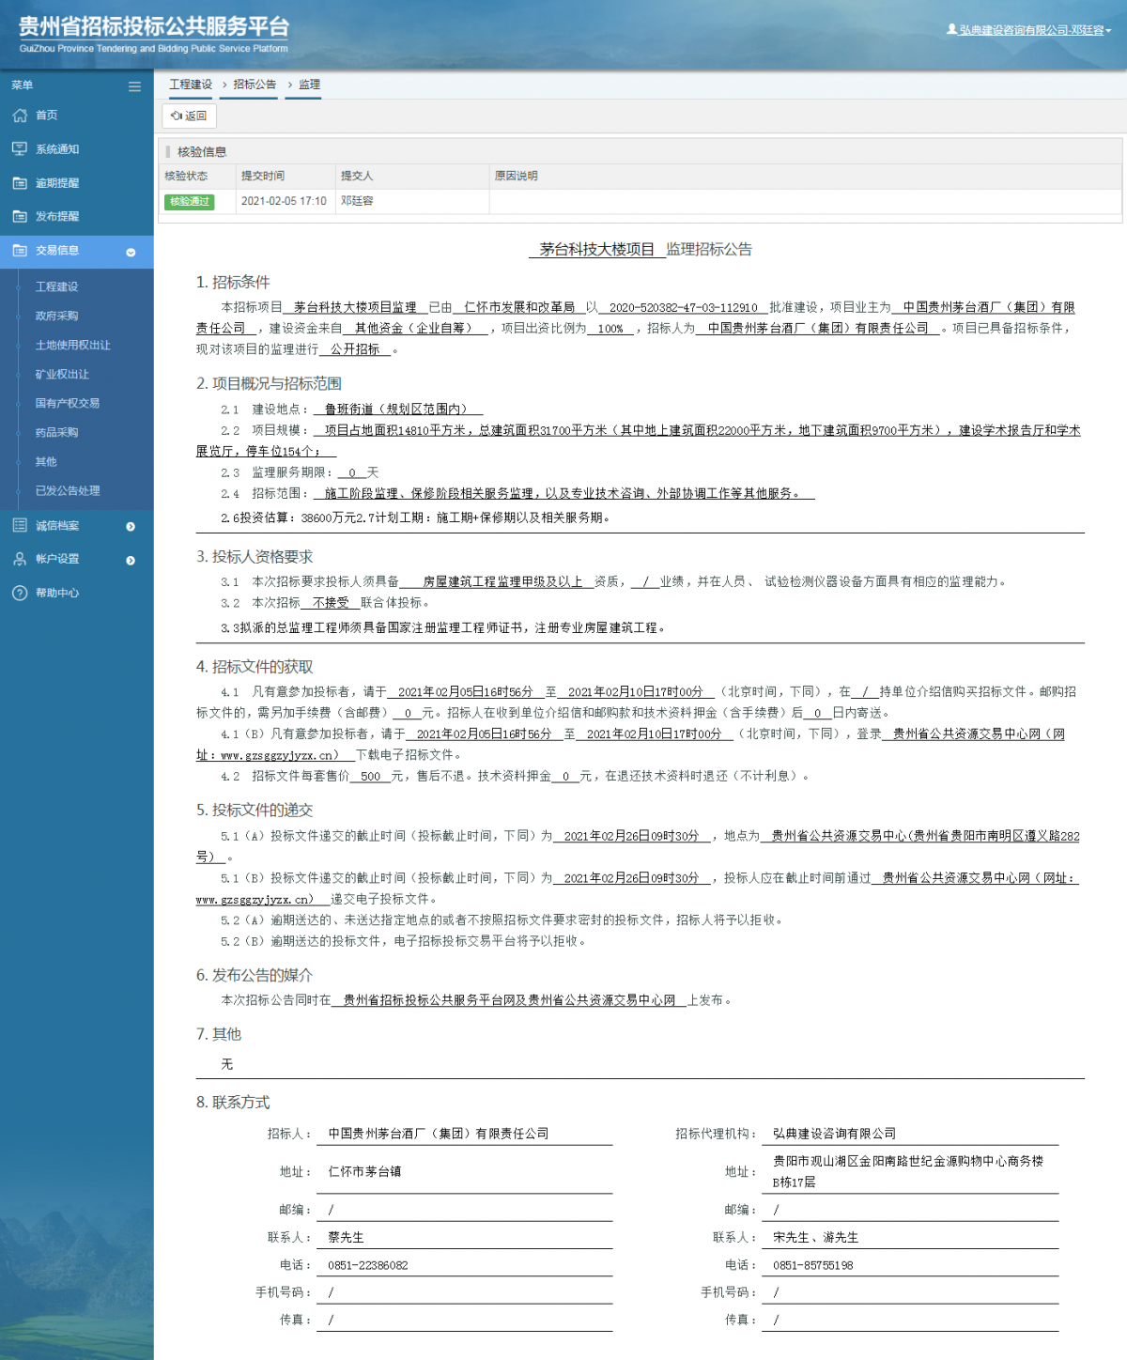
Task: Click the user avatar icon in header
Action: 953,28
